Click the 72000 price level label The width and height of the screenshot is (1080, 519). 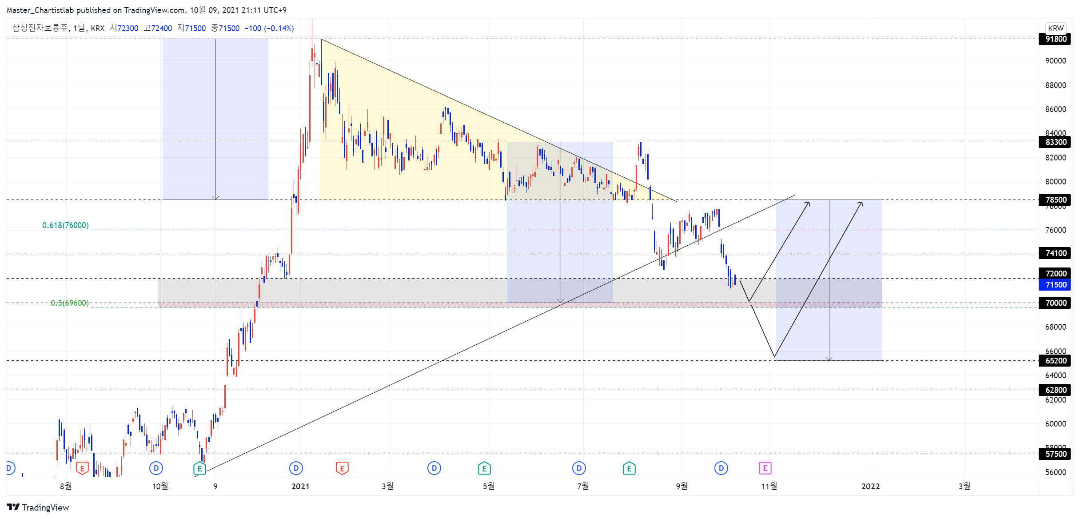pos(1056,274)
